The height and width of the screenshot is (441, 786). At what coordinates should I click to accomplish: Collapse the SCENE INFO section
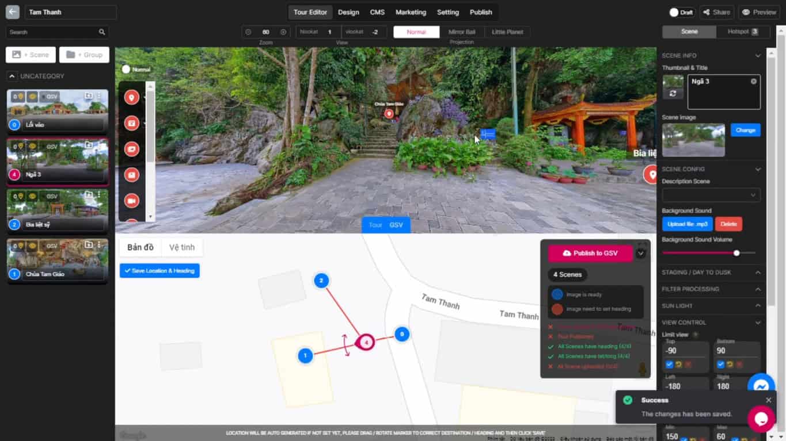point(758,55)
